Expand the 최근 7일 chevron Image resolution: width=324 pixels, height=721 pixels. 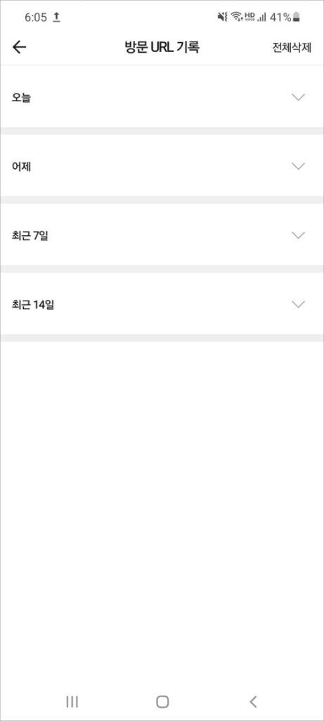coord(298,235)
